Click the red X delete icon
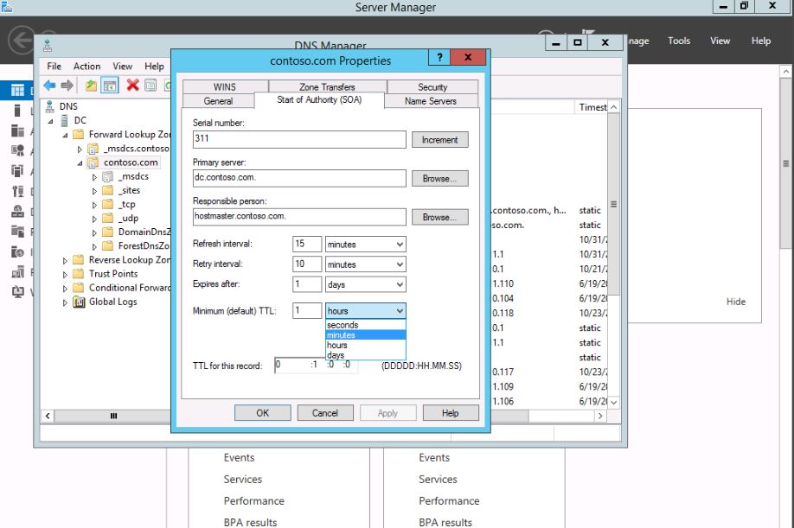Screen dimensions: 794x528 click(x=132, y=85)
